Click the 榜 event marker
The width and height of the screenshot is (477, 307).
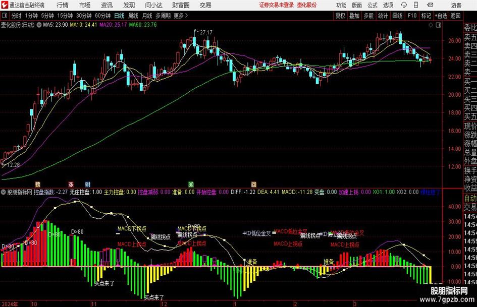tap(37, 185)
